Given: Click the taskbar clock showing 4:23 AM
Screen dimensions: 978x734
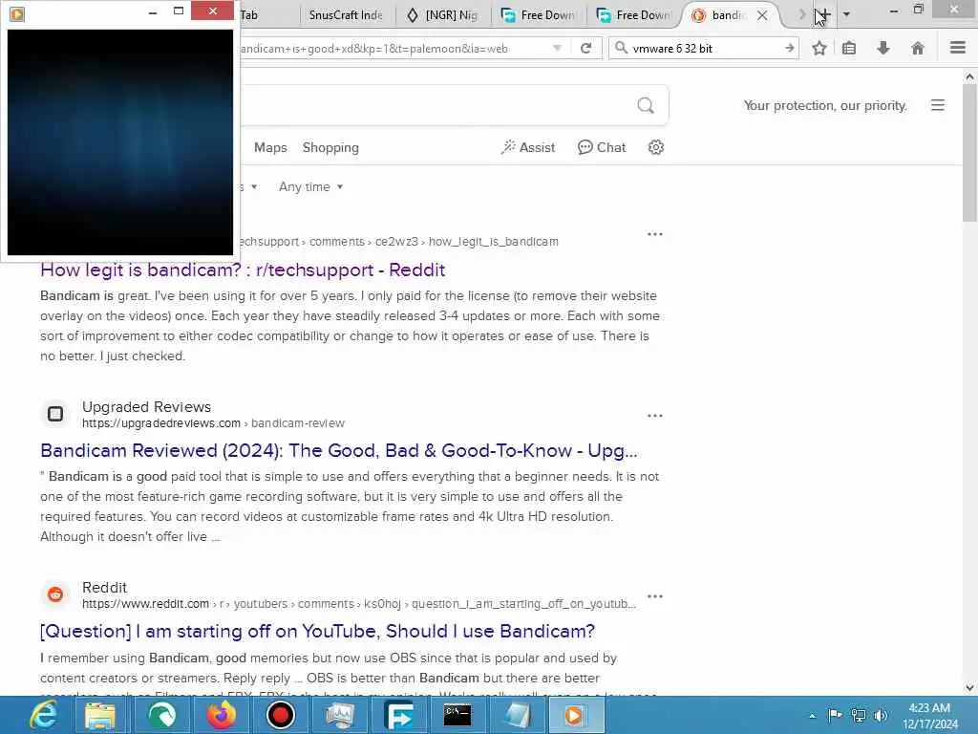Looking at the screenshot, I should pos(929,715).
